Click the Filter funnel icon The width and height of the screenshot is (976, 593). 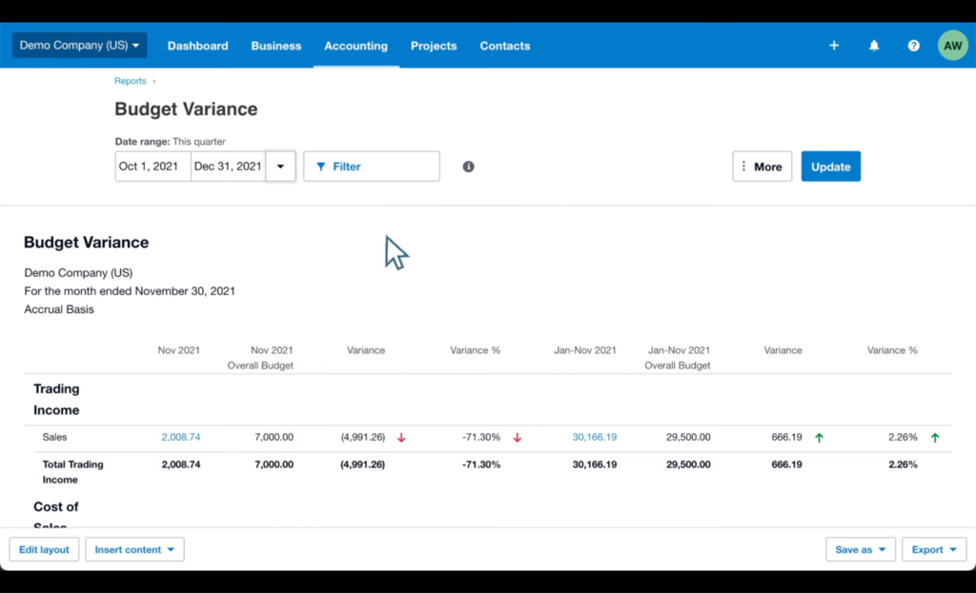coord(321,166)
